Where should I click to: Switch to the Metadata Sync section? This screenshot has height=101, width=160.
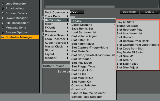pyautogui.click(x=16, y=28)
